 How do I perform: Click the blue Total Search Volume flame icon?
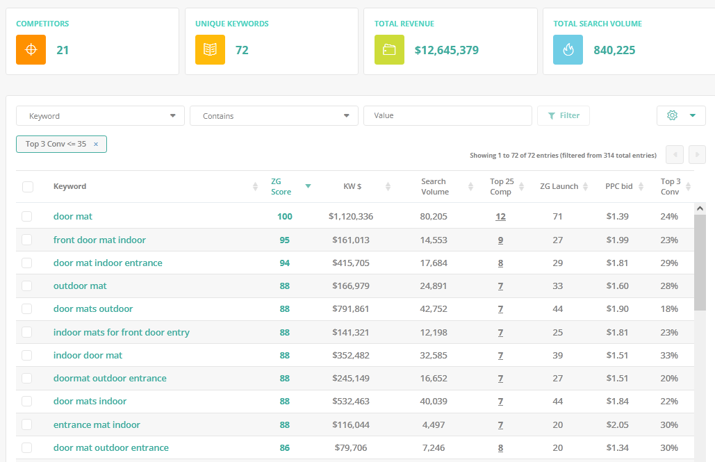pyautogui.click(x=568, y=50)
